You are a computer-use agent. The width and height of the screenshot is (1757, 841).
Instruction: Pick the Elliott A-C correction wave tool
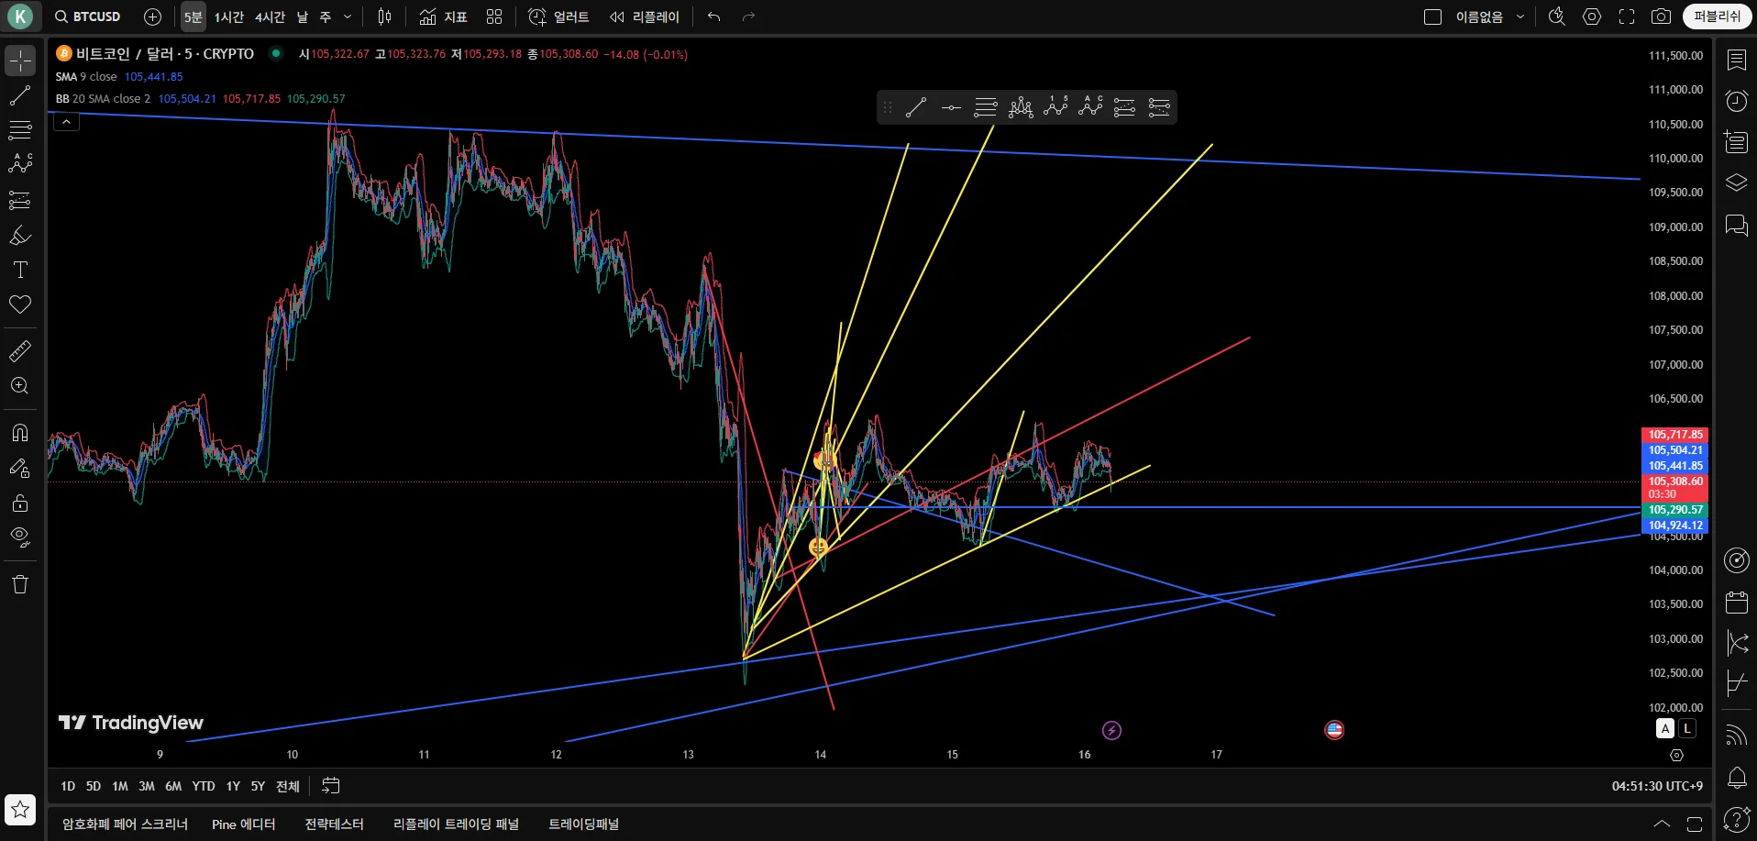tap(1090, 108)
